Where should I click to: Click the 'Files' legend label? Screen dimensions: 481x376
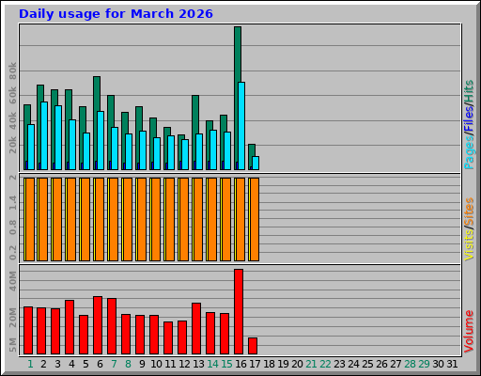coord(469,119)
